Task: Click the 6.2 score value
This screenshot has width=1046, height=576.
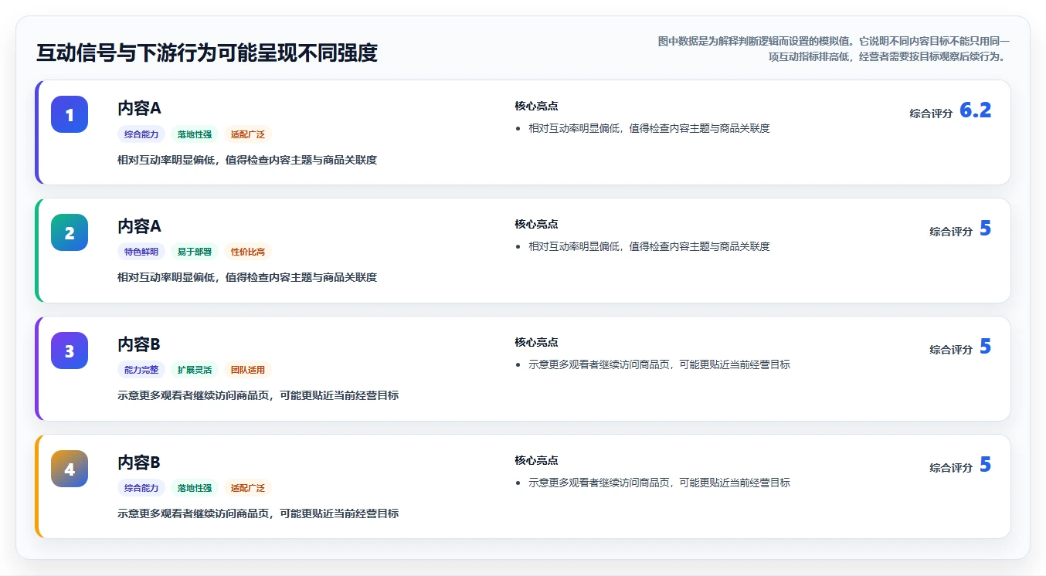Action: (975, 110)
